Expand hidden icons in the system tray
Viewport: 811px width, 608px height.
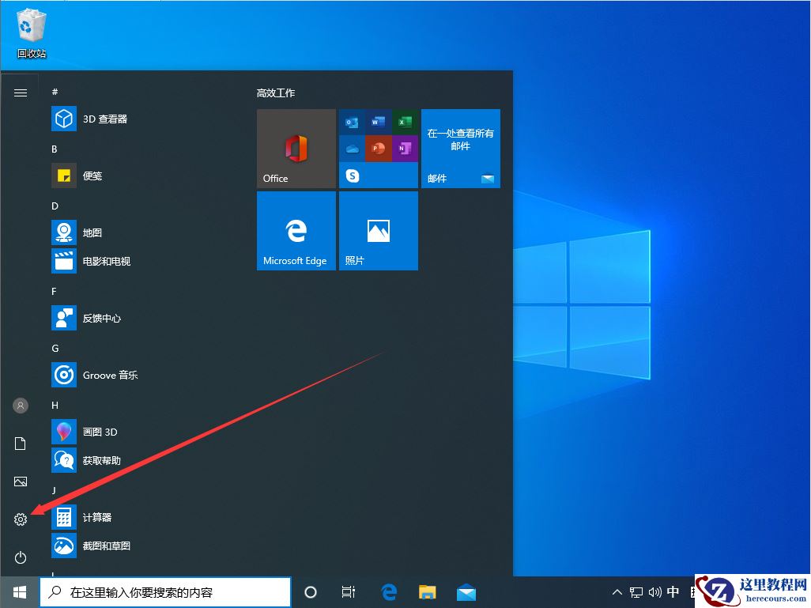616,591
